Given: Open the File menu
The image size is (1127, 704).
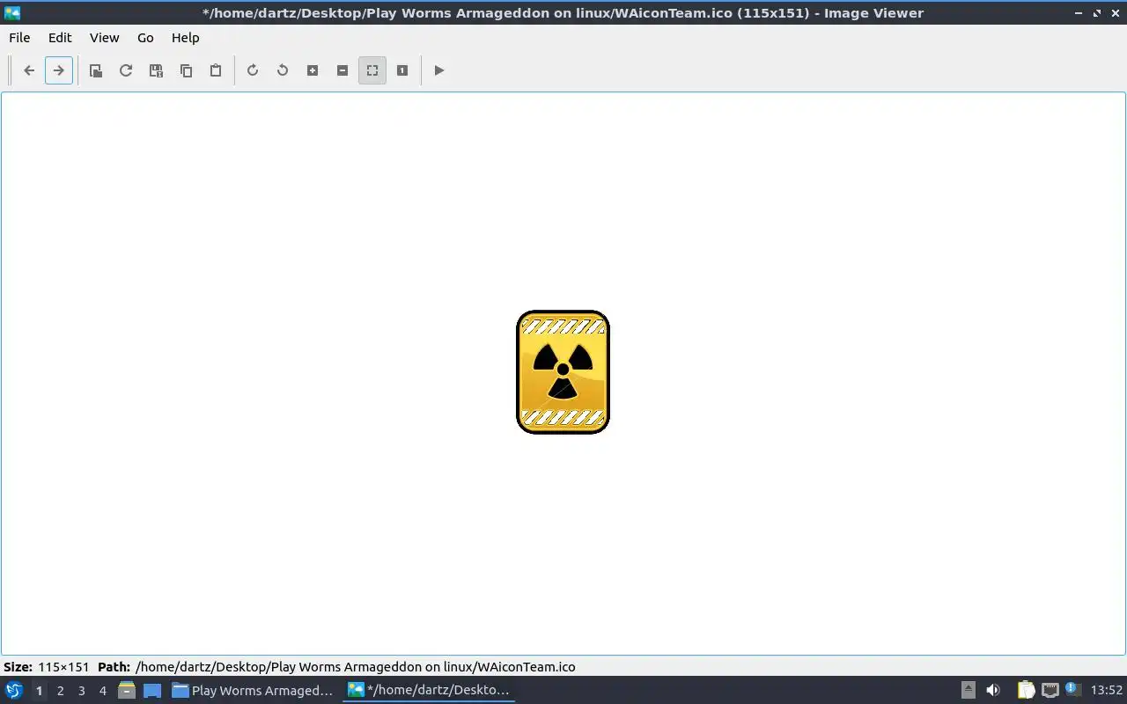Looking at the screenshot, I should (x=19, y=38).
